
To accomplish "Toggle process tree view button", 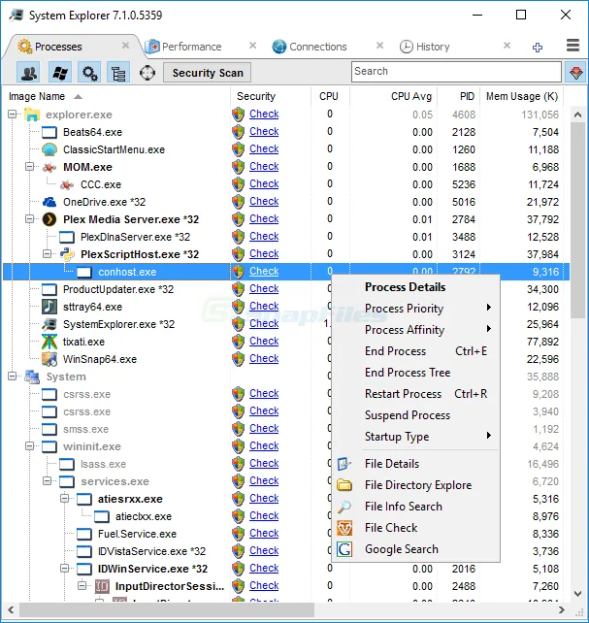I will pos(118,73).
